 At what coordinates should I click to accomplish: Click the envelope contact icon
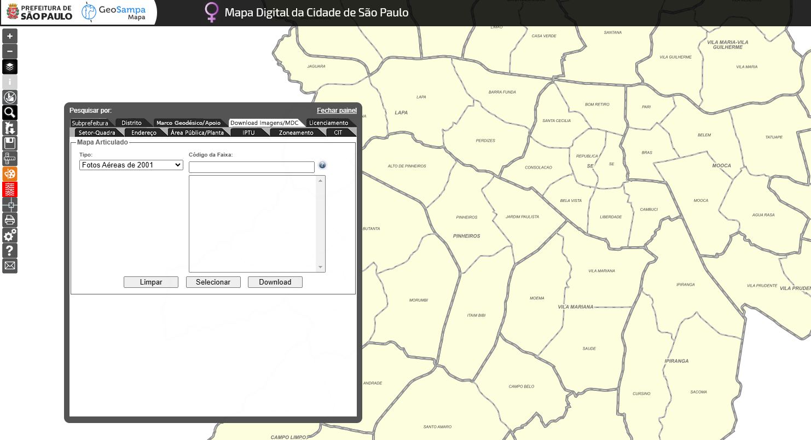pos(10,266)
